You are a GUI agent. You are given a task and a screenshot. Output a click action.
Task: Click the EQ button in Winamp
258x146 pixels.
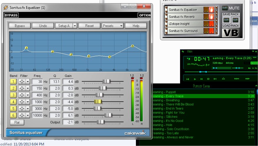(x=249, y=68)
